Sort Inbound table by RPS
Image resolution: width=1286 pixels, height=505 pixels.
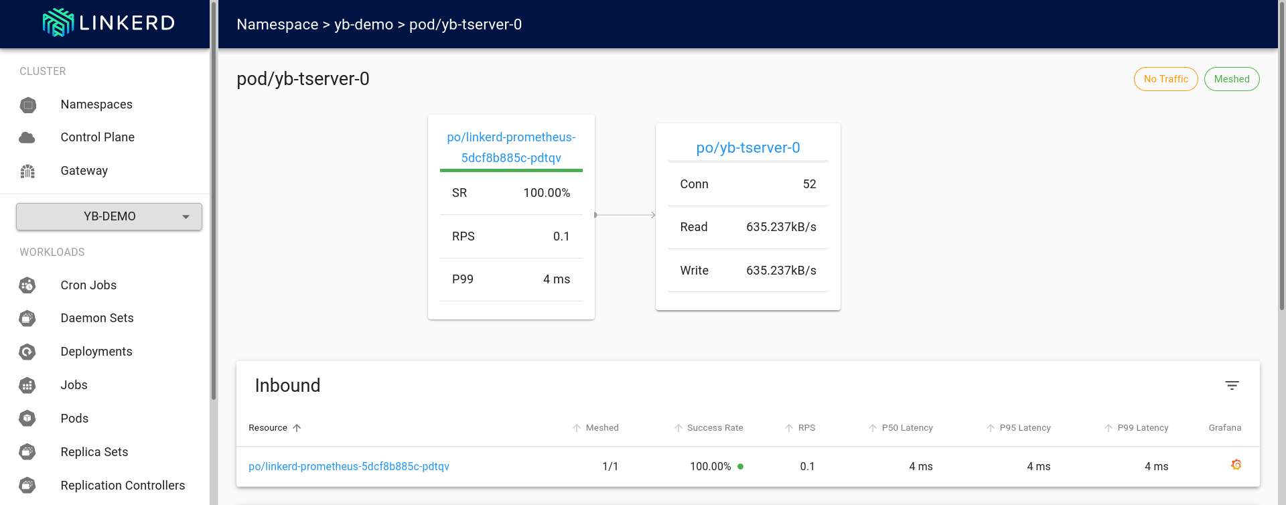click(800, 428)
